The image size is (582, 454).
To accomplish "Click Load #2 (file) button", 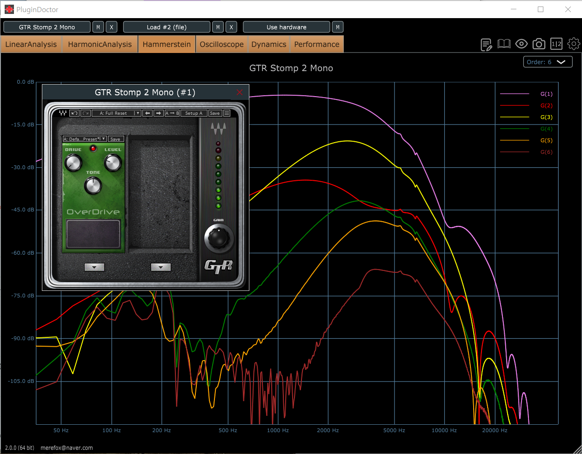I will click(167, 27).
